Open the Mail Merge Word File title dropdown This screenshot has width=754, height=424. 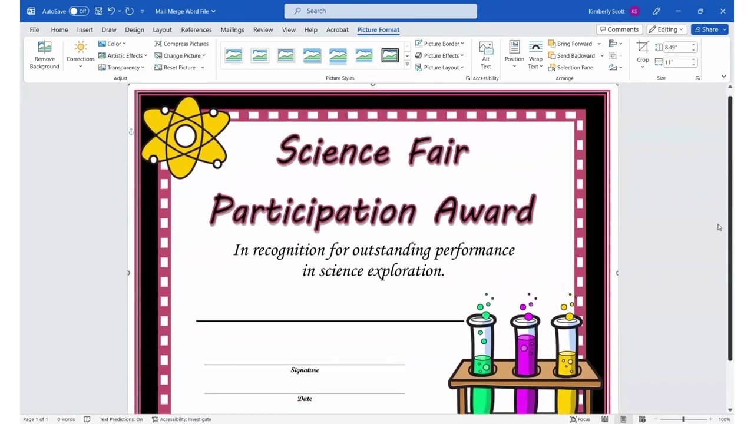coord(186,11)
